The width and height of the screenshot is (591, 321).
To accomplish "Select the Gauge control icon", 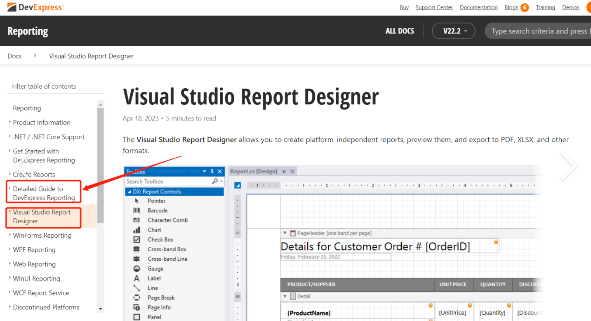I will pos(137,269).
